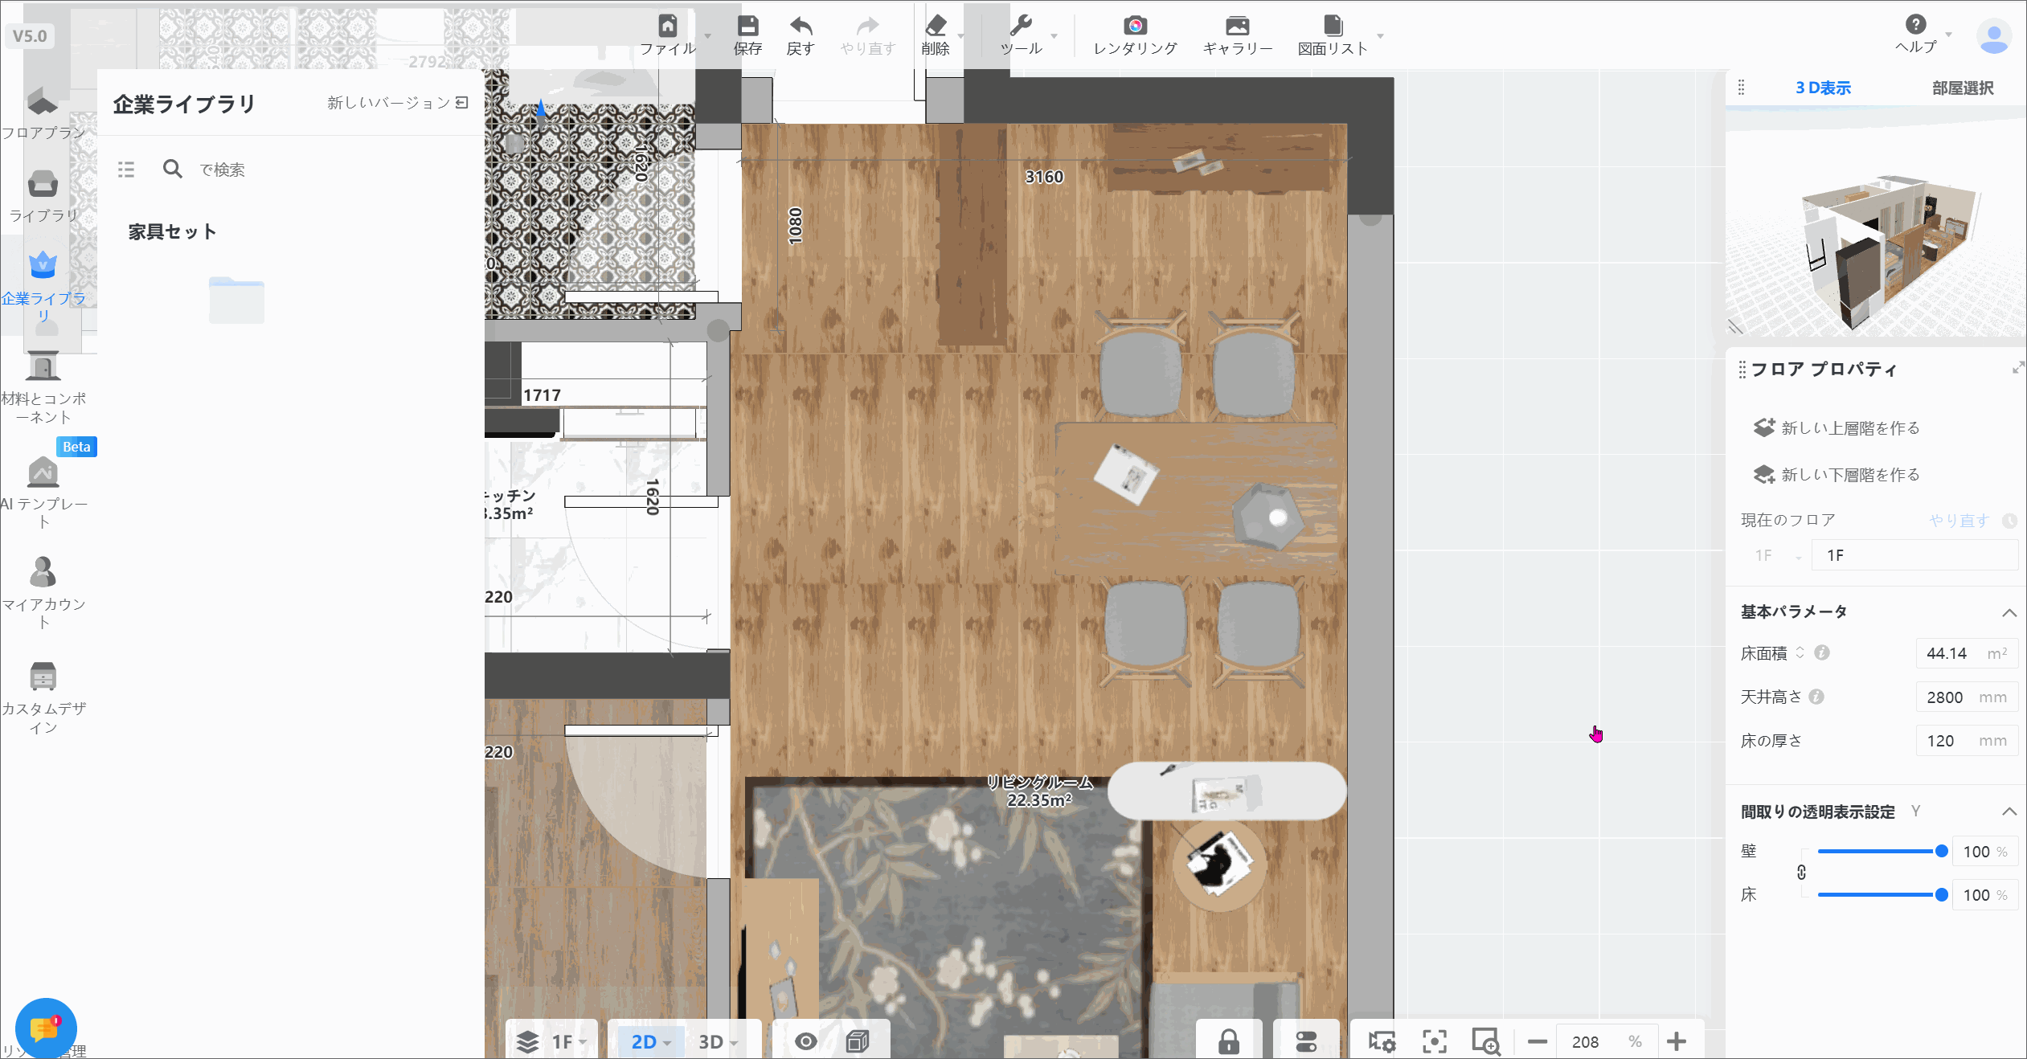Click the 戻す undo arrow

[x=801, y=26]
